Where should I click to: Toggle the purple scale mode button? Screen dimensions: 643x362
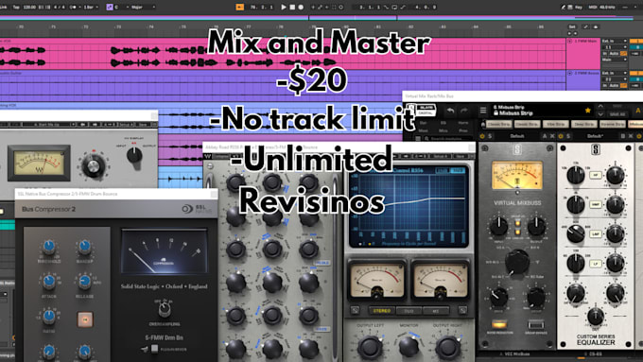[110, 7]
